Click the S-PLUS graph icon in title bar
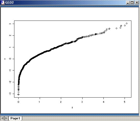The height and width of the screenshot is (121, 140). click(x=3, y=3)
